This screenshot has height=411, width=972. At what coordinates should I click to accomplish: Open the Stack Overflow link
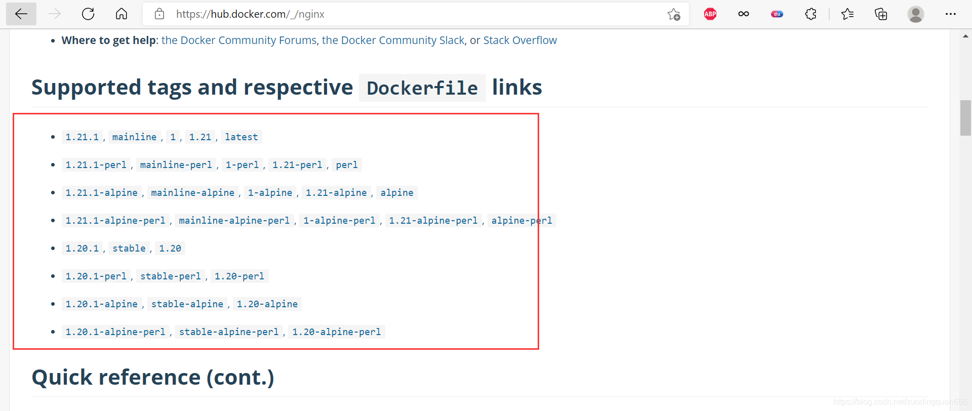click(x=520, y=40)
